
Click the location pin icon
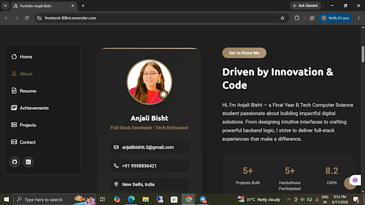click(x=116, y=184)
